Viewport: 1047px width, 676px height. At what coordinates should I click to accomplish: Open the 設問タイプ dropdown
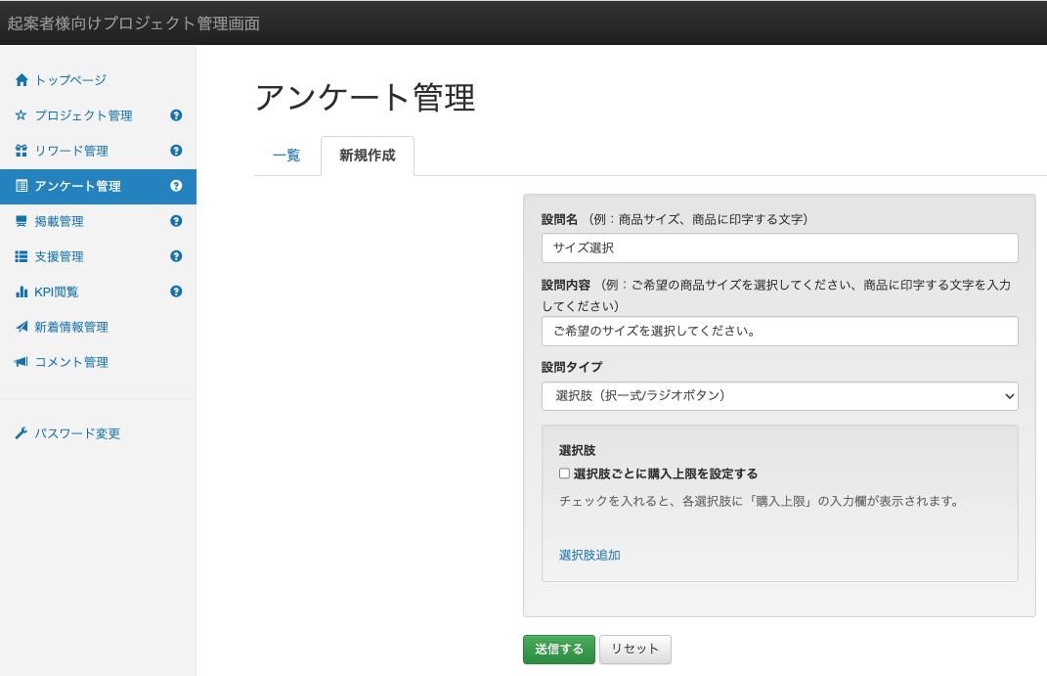[780, 396]
